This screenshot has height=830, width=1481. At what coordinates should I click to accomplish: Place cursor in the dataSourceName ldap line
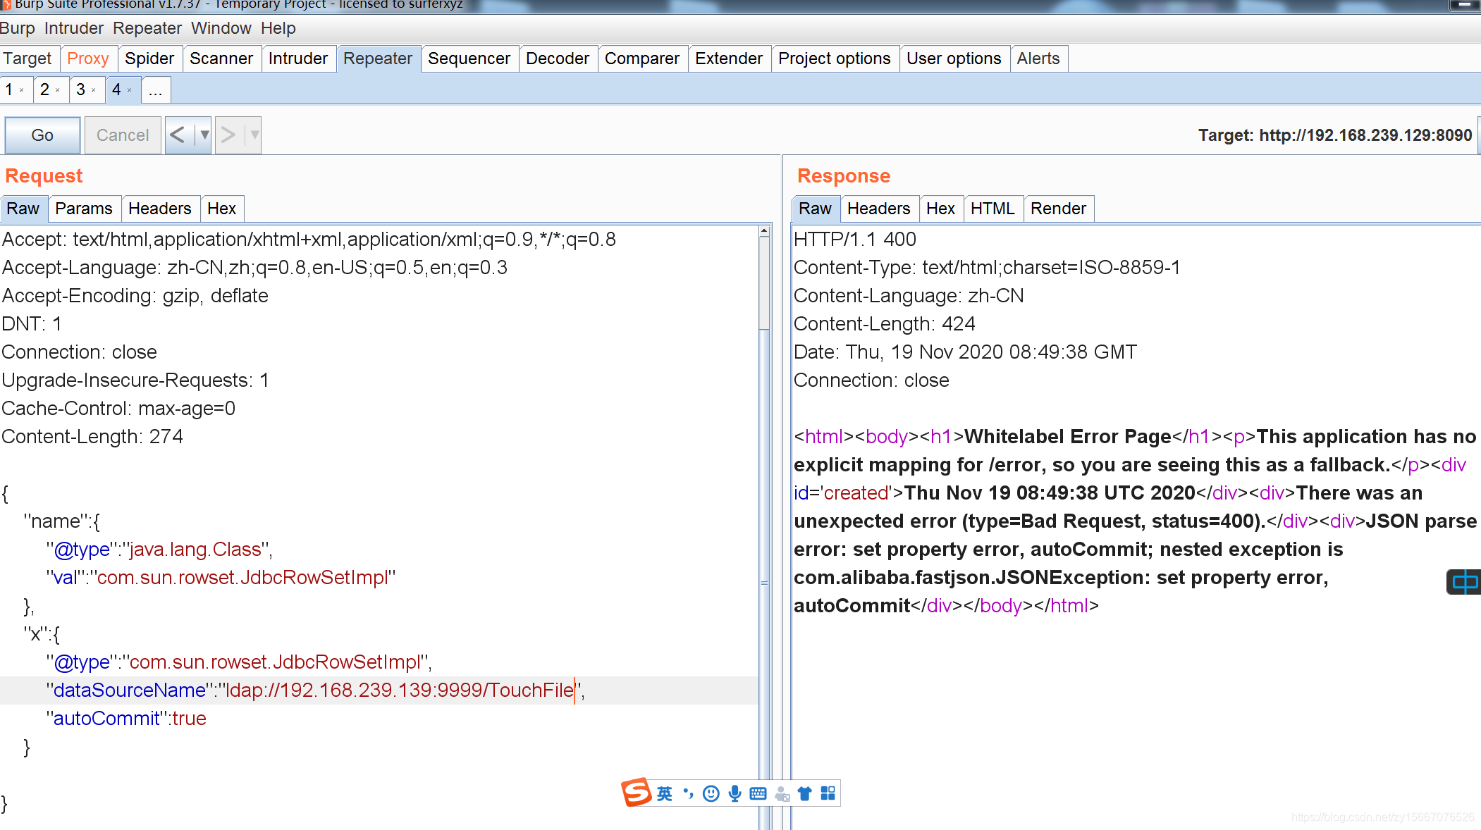[379, 690]
